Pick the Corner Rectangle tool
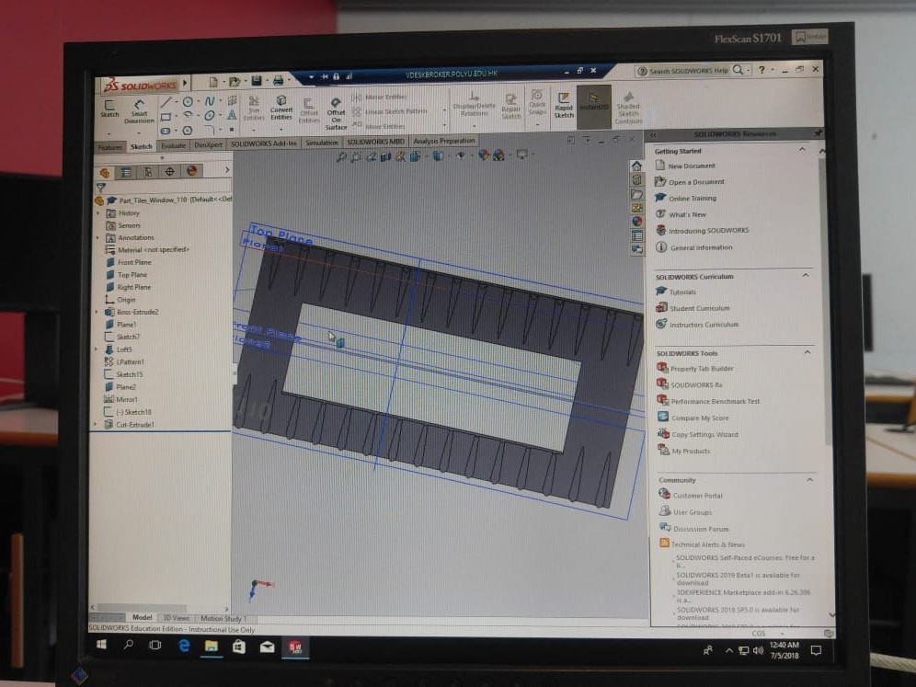Screen dimensions: 916x687 pos(166,117)
